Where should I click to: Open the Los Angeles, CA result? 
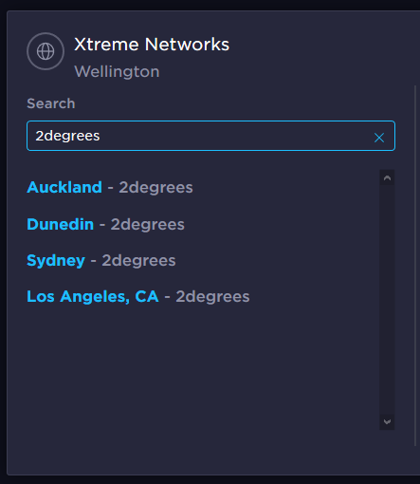tap(138, 296)
